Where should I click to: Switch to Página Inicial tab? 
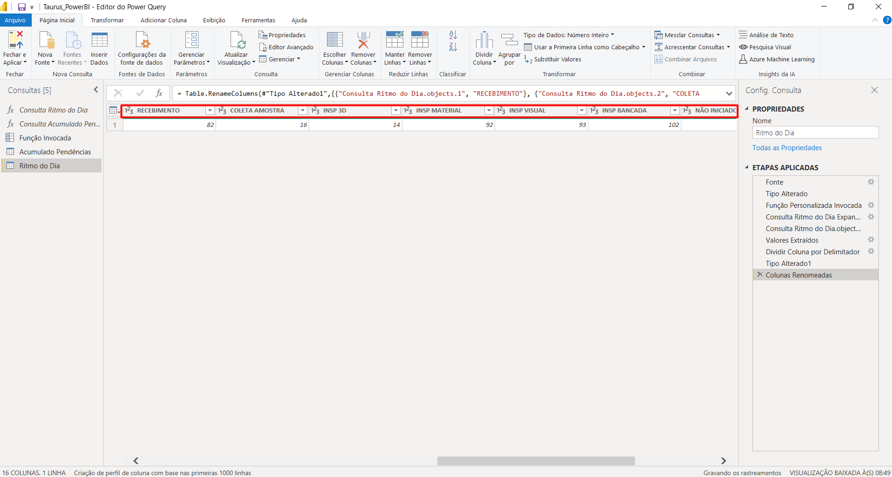coord(57,20)
